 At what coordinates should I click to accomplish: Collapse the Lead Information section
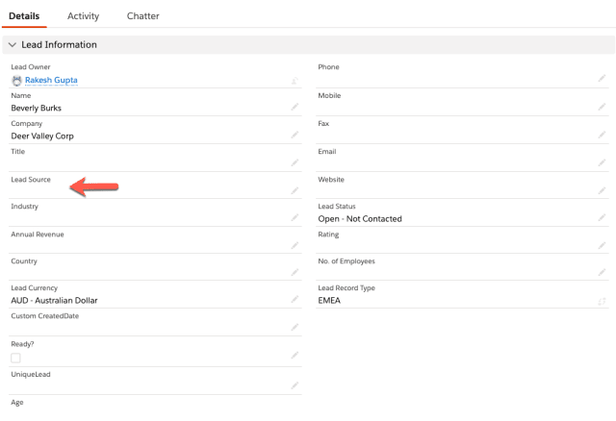(13, 45)
